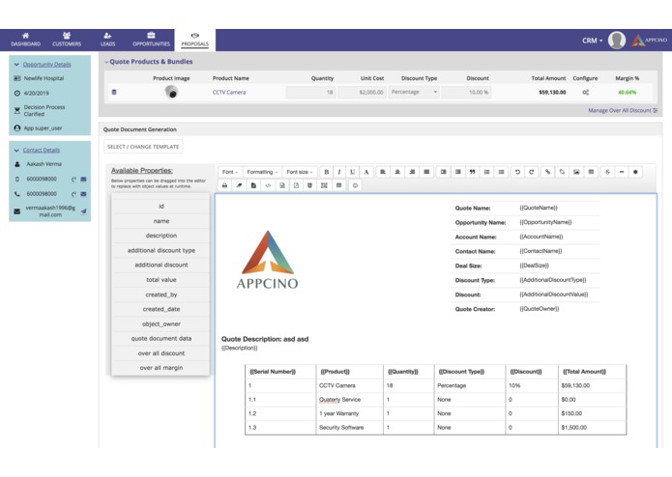
Task: Open the text color picker (A icon)
Action: [x=366, y=172]
